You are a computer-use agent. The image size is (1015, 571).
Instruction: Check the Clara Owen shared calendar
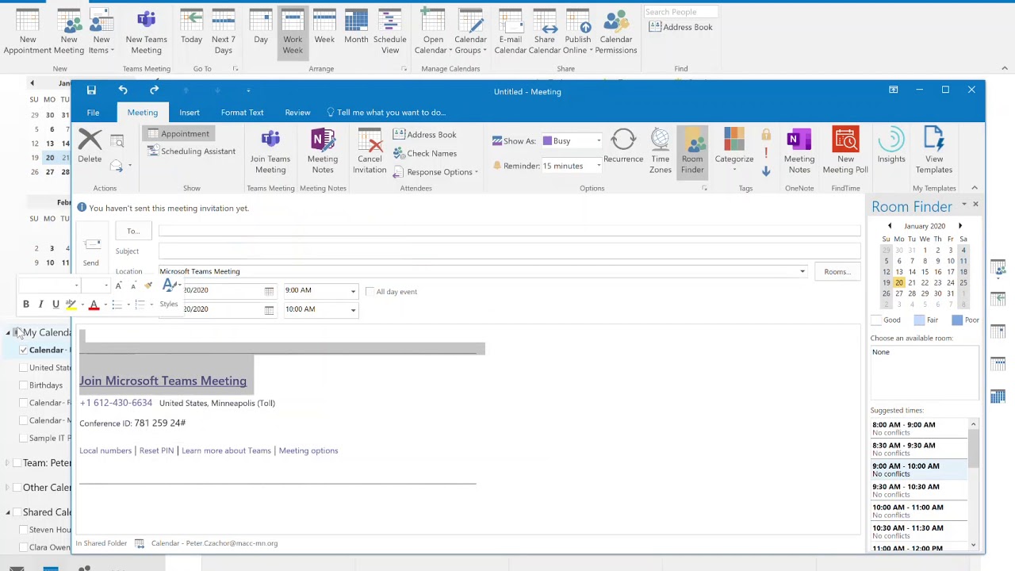pos(24,547)
